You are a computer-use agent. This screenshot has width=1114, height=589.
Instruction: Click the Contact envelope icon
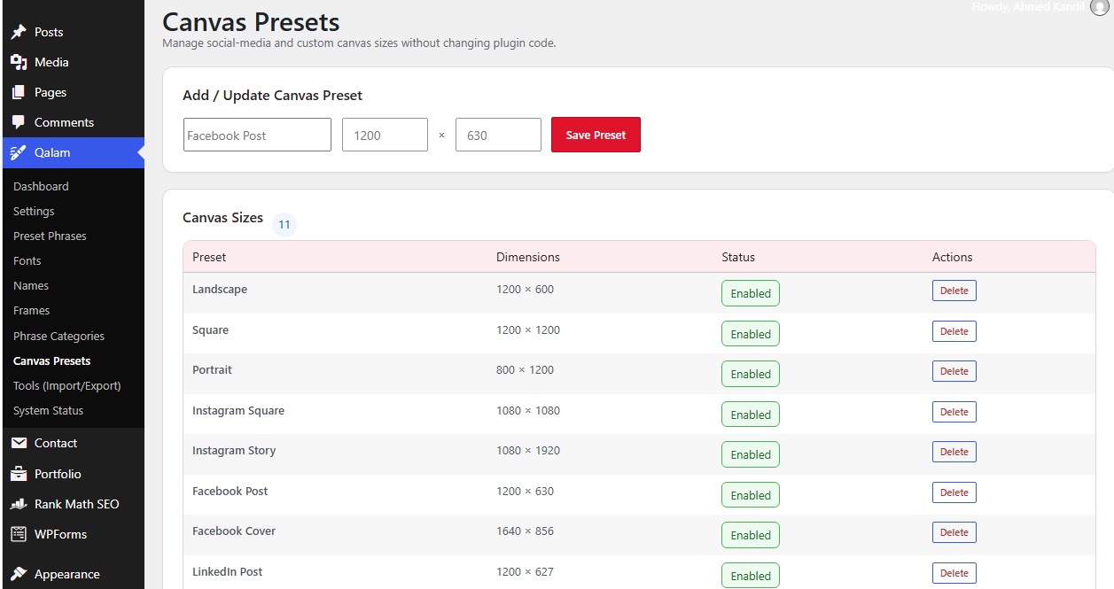(19, 443)
